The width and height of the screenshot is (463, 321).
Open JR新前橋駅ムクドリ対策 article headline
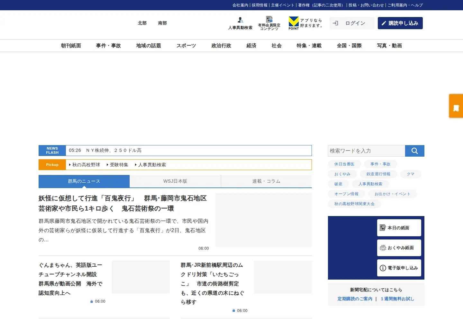pos(213,283)
